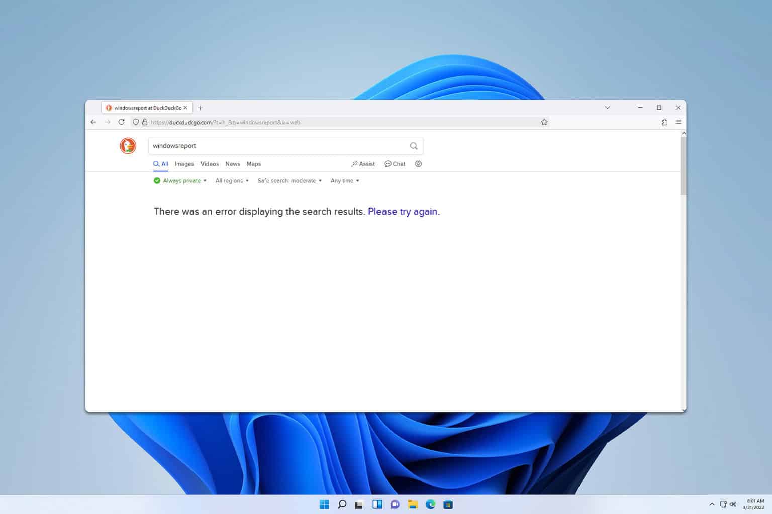Image resolution: width=772 pixels, height=514 pixels.
Task: Maximize the browser window
Action: [659, 108]
